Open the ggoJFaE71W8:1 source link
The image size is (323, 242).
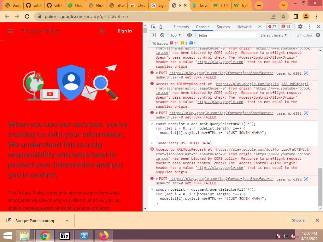pos(295,150)
